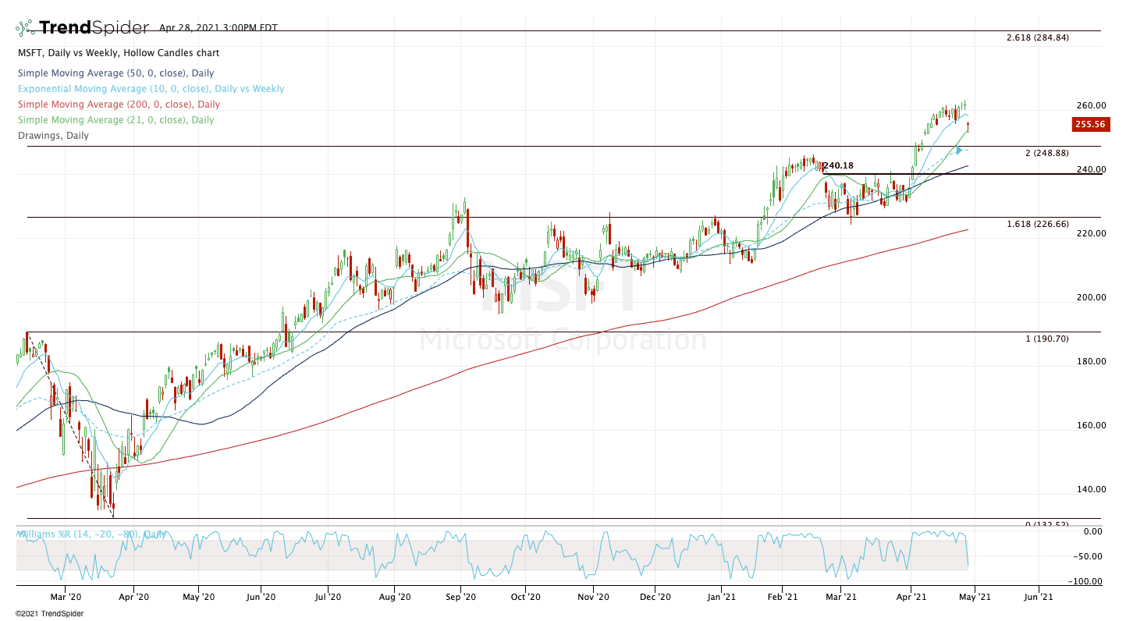
Task: Select the 21 Simple Moving Average legend entry
Action: click(x=115, y=120)
